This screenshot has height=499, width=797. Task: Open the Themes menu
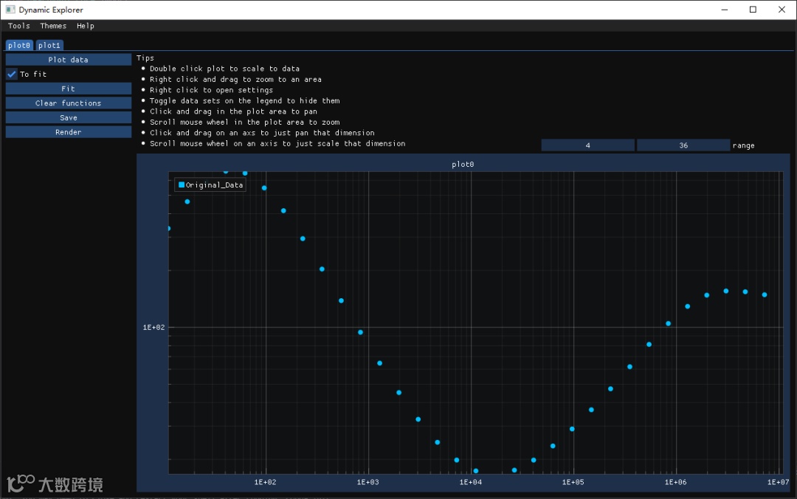click(x=53, y=26)
